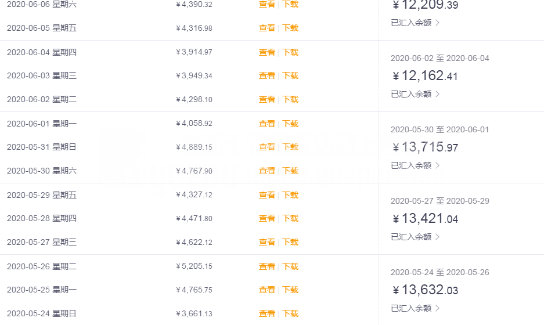Expand 已汇入余额 under ¥12,209.39
Image resolution: width=544 pixels, height=325 pixels.
click(x=415, y=23)
